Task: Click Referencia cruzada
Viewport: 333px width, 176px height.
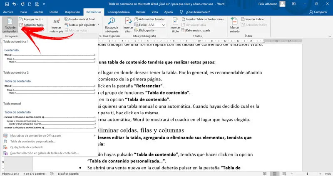Action: [x=196, y=30]
